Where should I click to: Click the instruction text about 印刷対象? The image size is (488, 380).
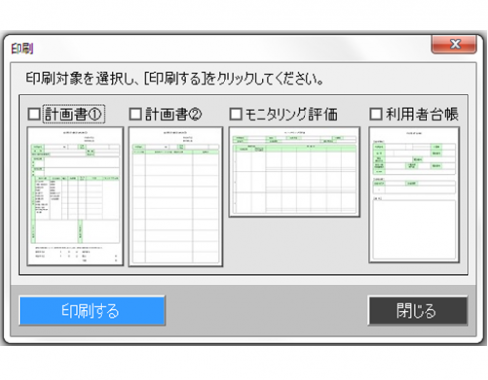[175, 78]
